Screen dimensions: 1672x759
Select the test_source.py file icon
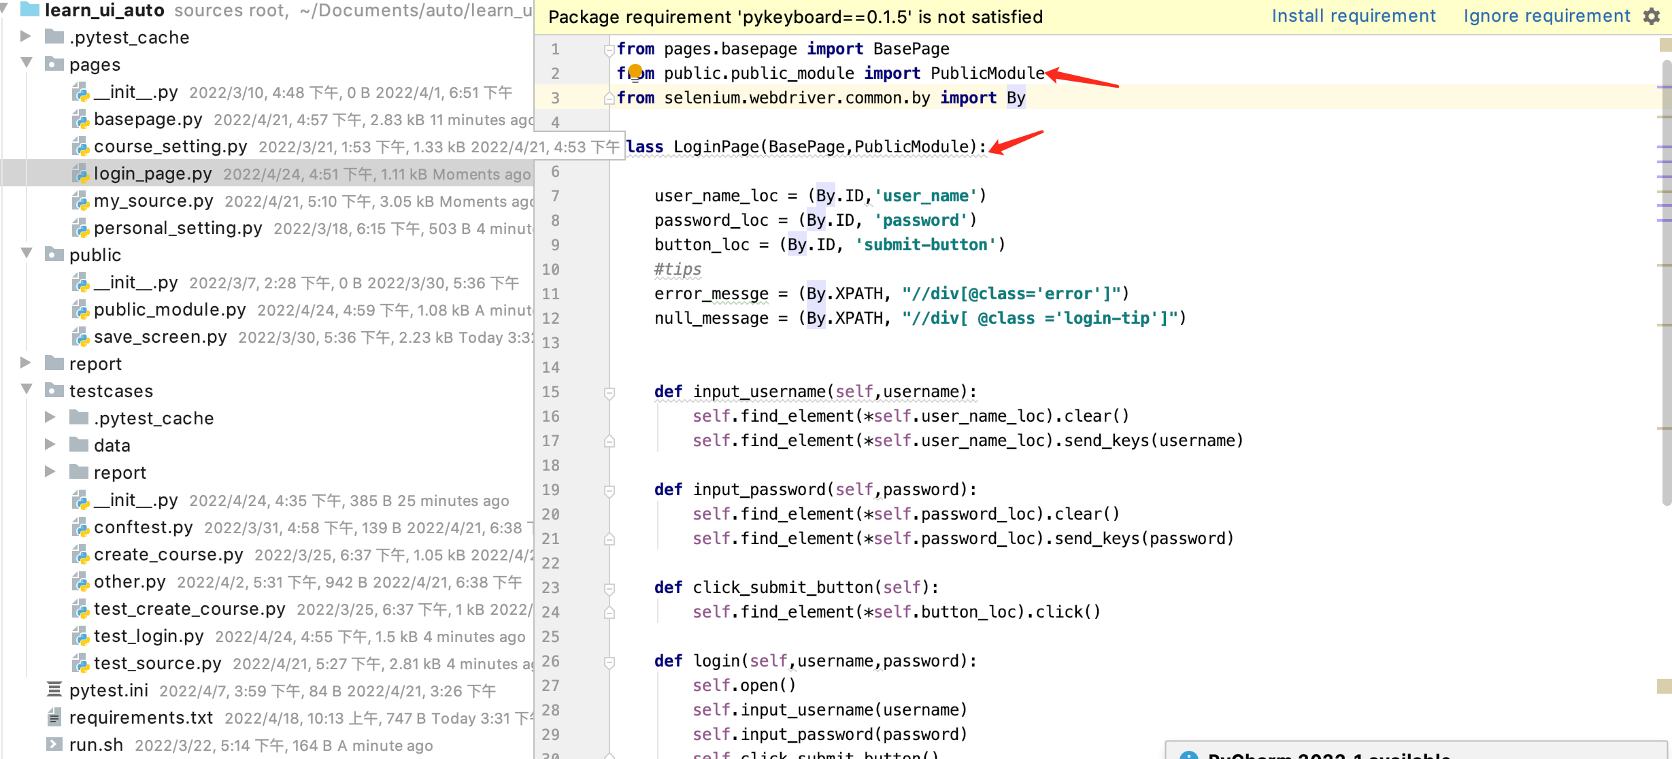(80, 663)
